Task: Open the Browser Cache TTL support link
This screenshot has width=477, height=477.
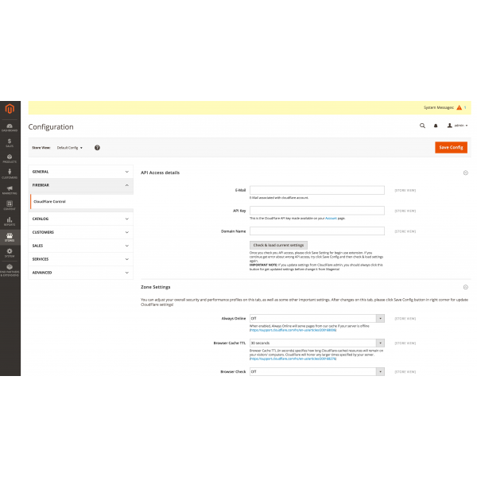Action: [x=293, y=359]
